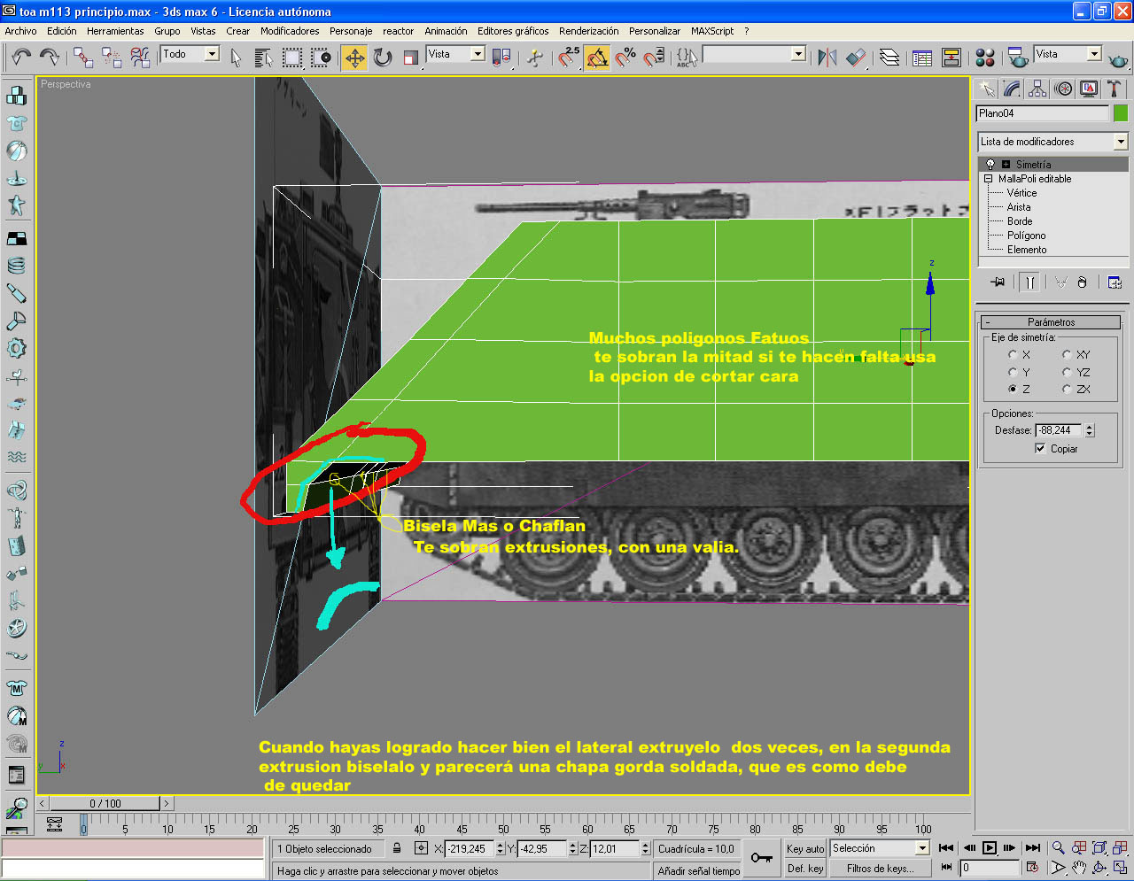This screenshot has width=1134, height=881.
Task: Select the YZ symmetry plane radio button
Action: tap(1067, 372)
